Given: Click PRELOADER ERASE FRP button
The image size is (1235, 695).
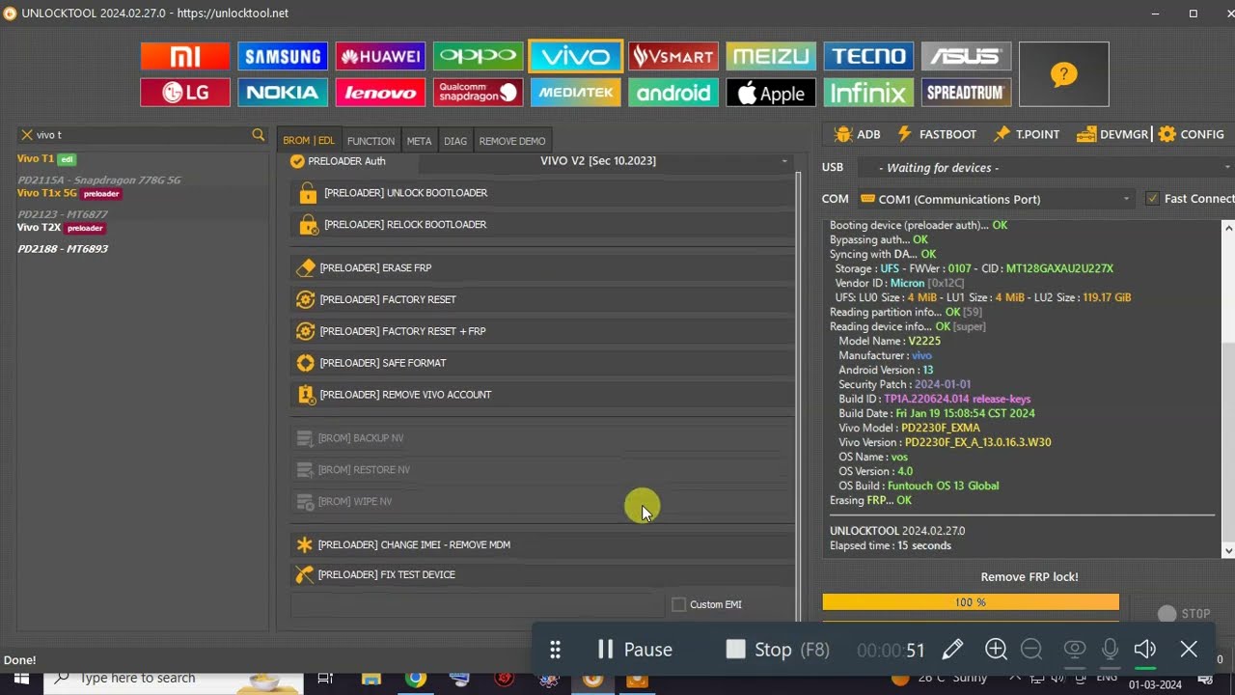Looking at the screenshot, I should point(376,268).
